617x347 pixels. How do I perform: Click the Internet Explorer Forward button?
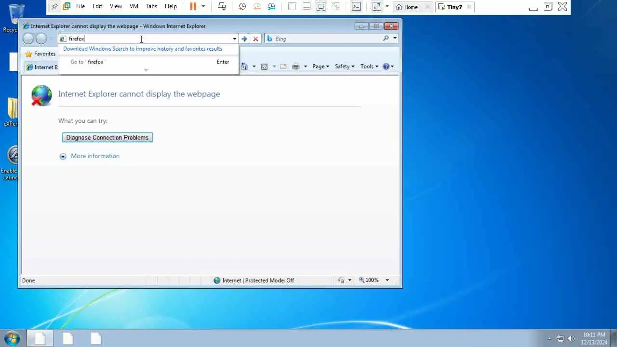tap(41, 39)
